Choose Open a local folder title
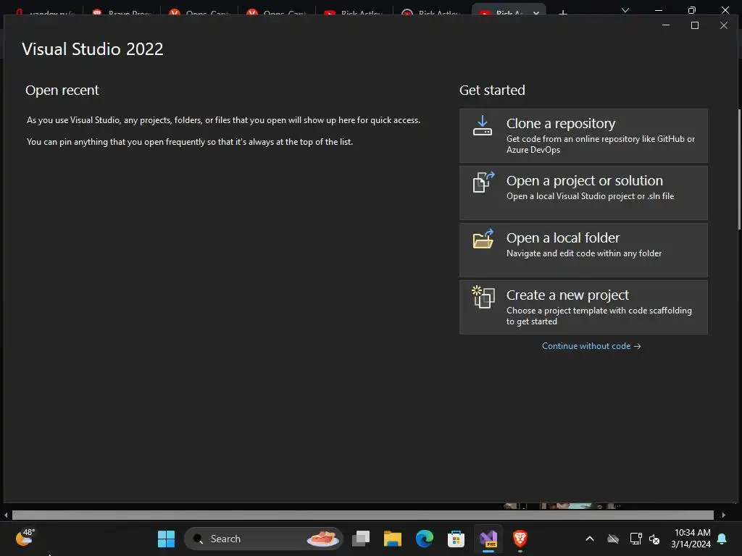This screenshot has height=556, width=742. point(562,237)
